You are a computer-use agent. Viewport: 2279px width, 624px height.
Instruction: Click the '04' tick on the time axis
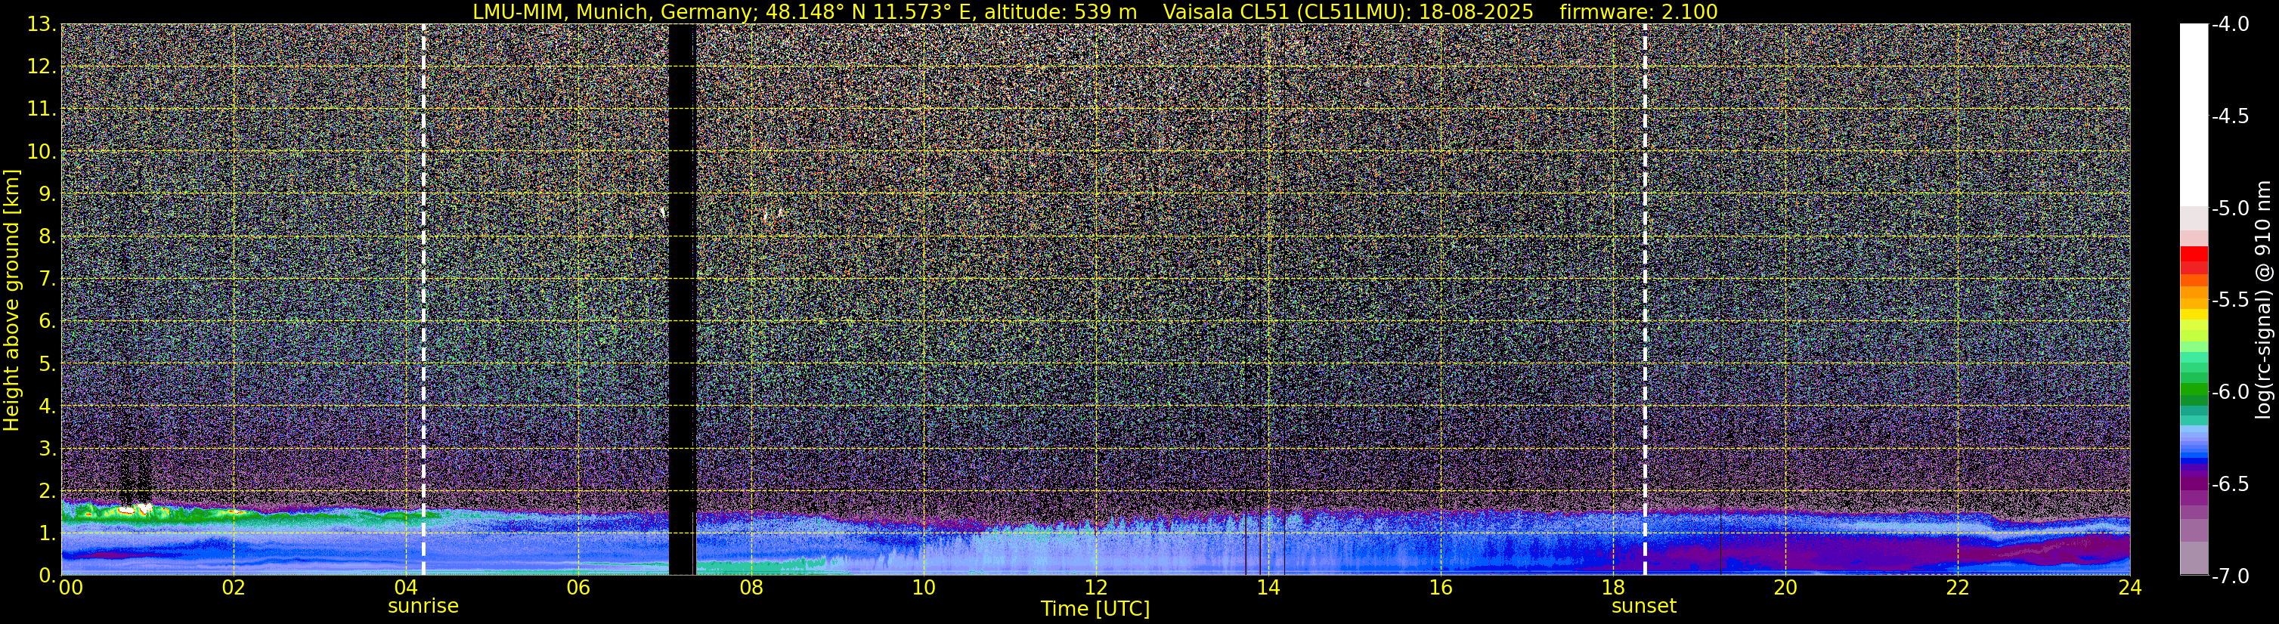(x=406, y=588)
